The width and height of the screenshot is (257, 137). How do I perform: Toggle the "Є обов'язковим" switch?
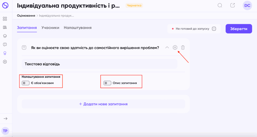click(26, 83)
